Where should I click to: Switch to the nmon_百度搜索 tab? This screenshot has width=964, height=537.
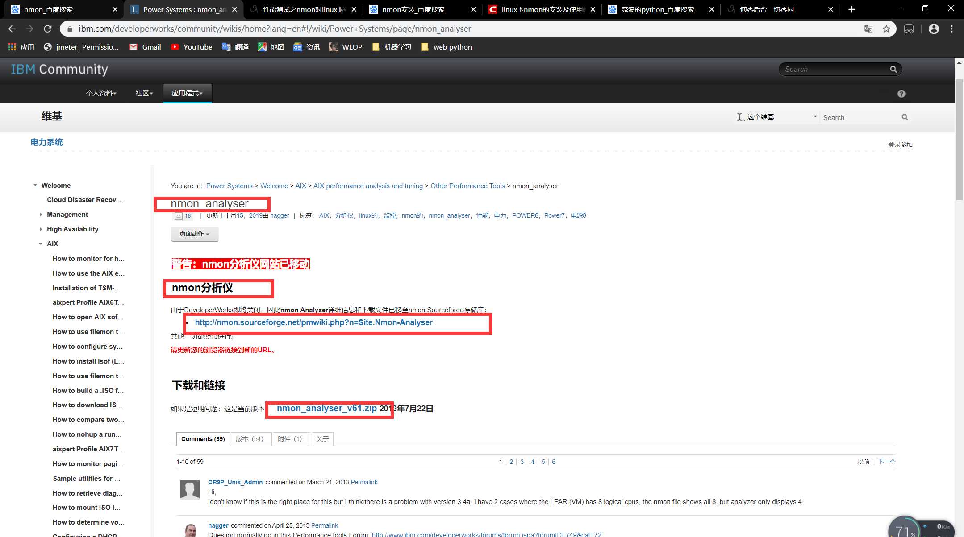click(x=63, y=9)
